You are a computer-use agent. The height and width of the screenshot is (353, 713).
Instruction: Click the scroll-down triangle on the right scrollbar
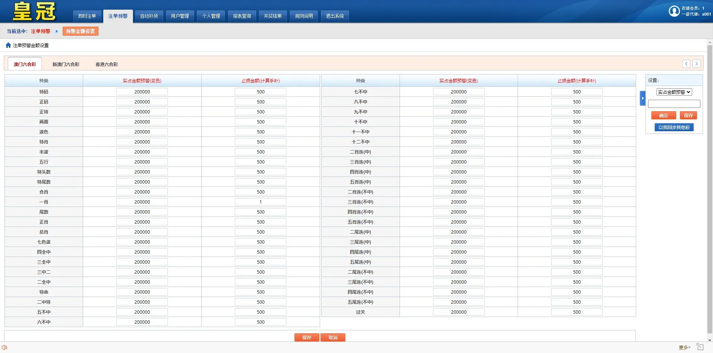[710, 339]
